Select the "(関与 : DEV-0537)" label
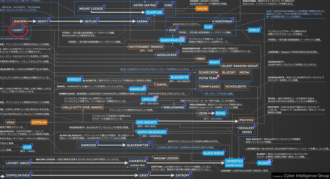The height and width of the screenshot is (179, 330). point(149,104)
